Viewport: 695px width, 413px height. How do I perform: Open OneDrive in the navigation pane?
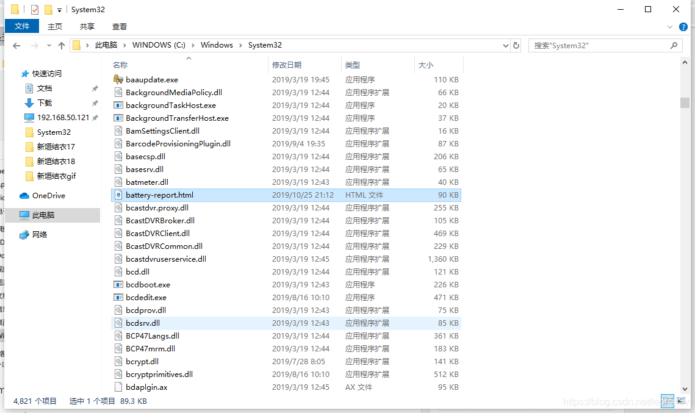pos(48,196)
